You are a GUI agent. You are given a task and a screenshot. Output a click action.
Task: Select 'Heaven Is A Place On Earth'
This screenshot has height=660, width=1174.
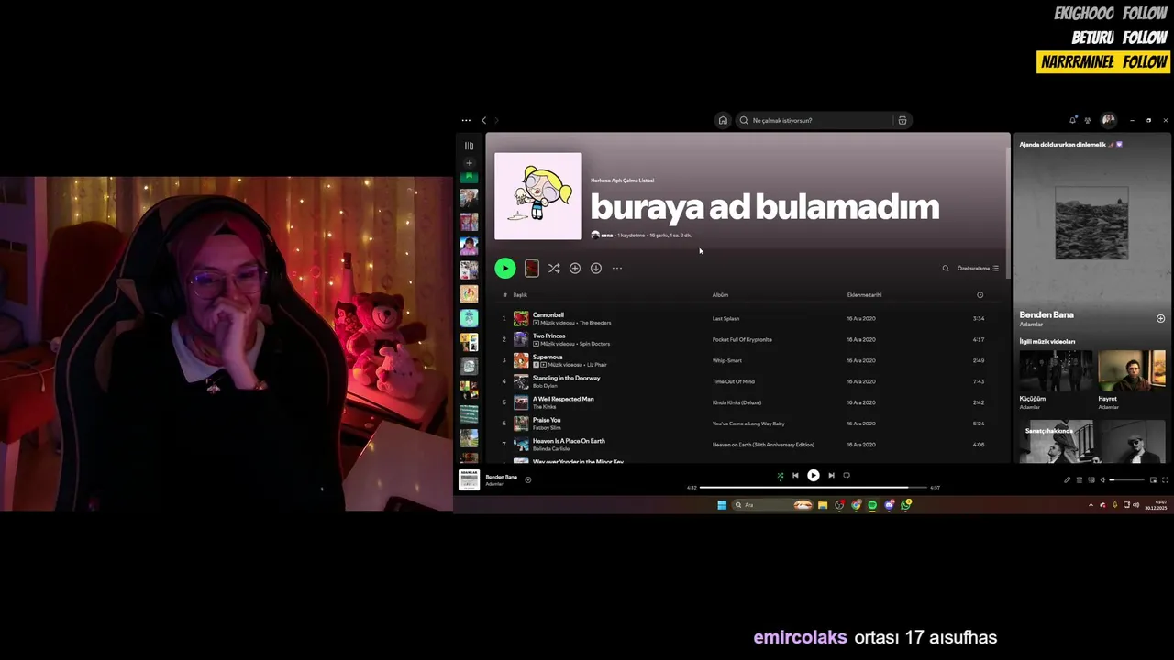(569, 442)
